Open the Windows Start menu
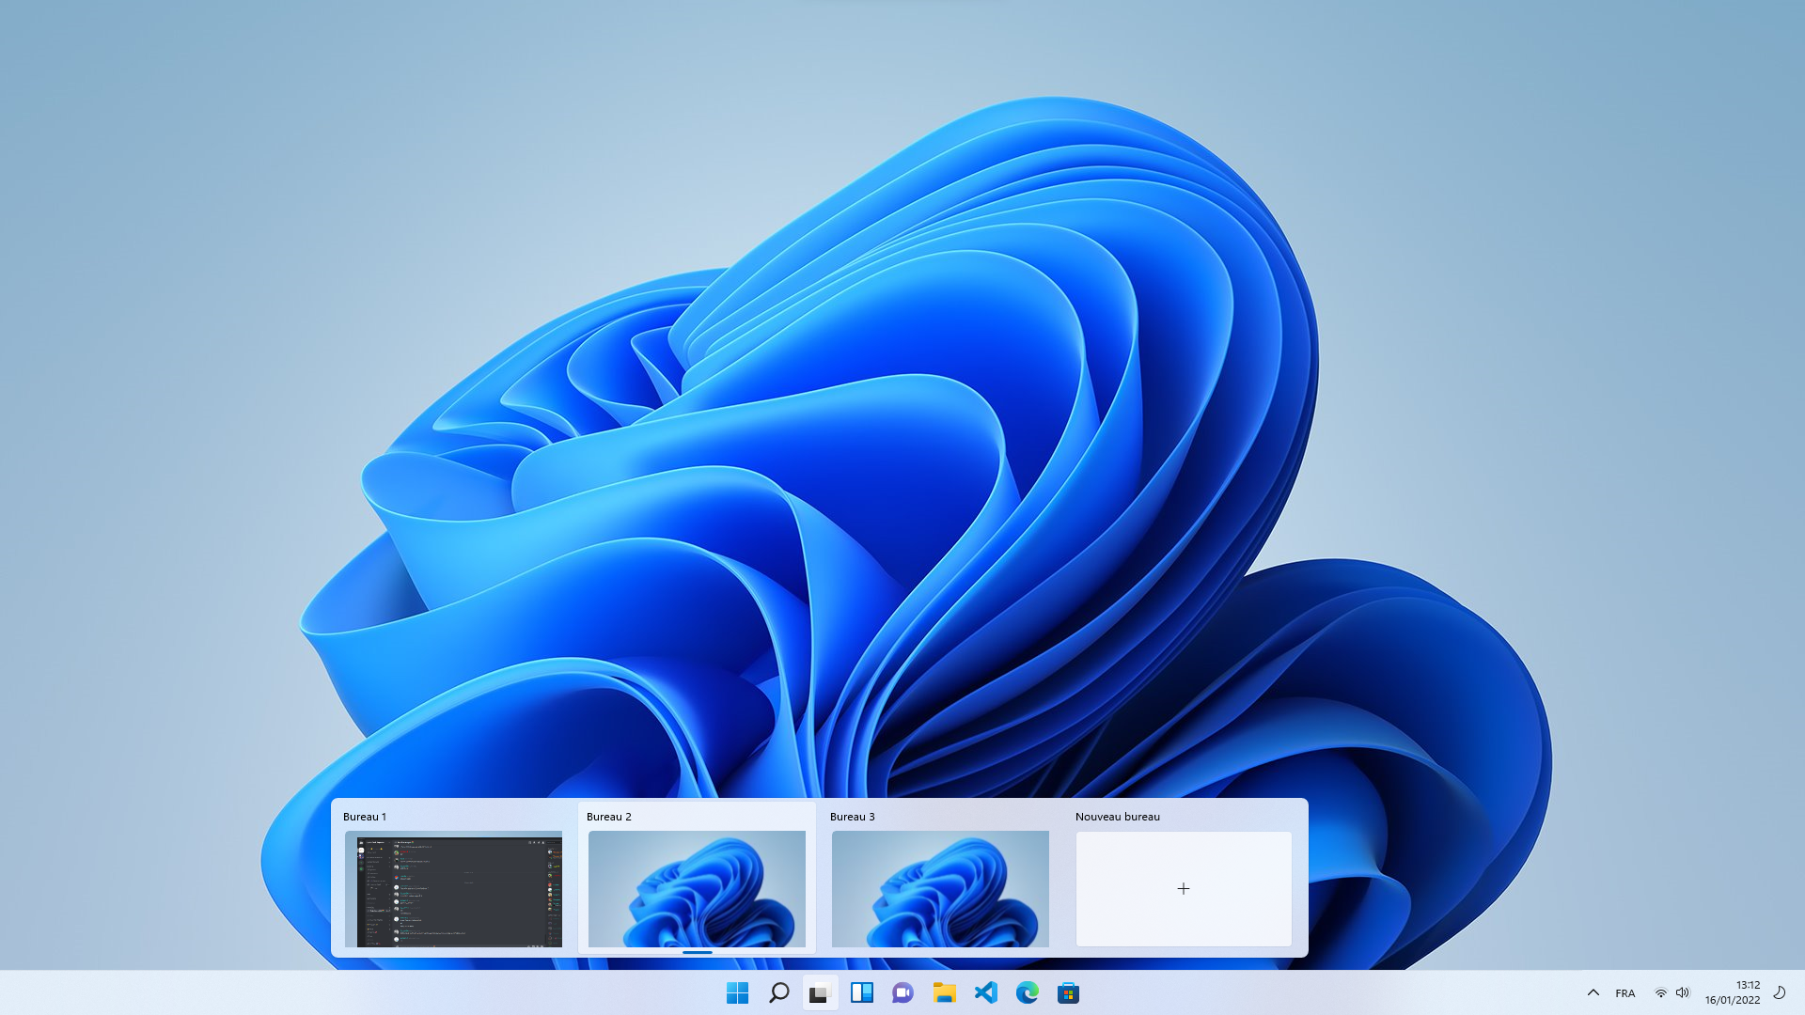1805x1015 pixels. (737, 992)
